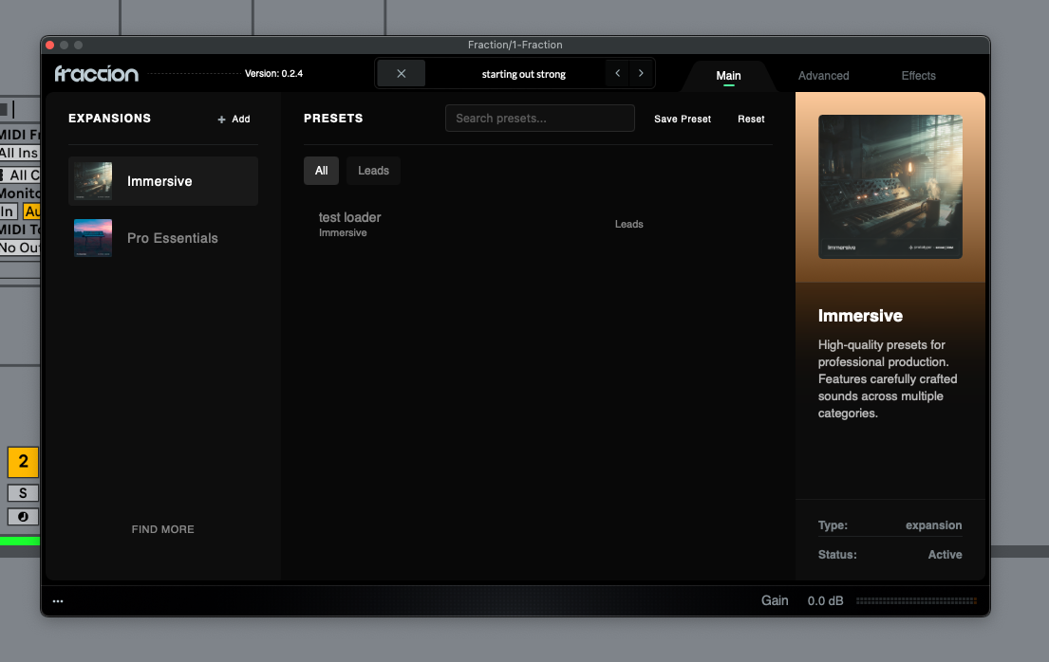The width and height of the screenshot is (1049, 662).
Task: Open the three-dots menu at bottom left
Action: coord(58,601)
